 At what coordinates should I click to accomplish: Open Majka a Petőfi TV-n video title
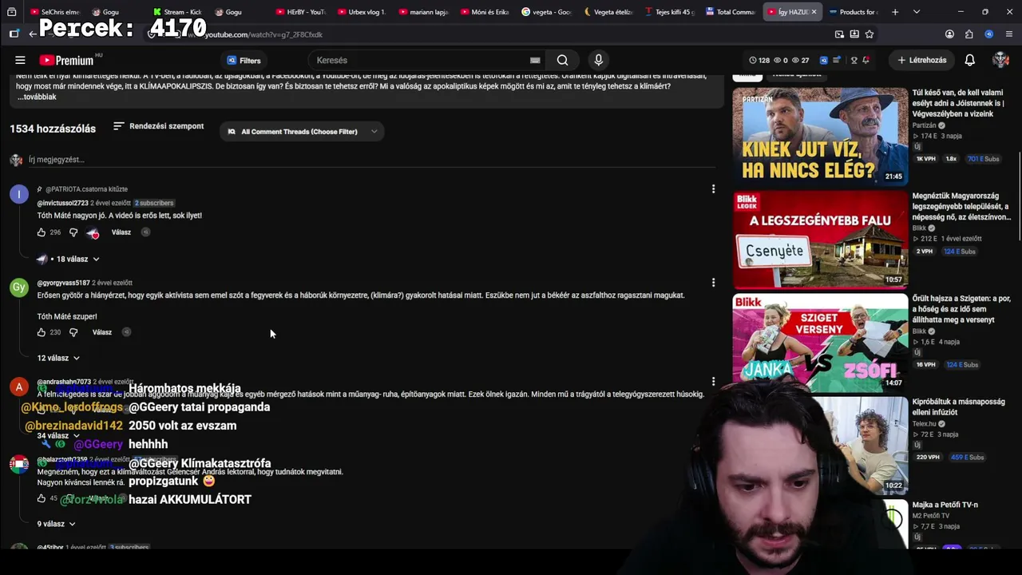[x=945, y=505]
